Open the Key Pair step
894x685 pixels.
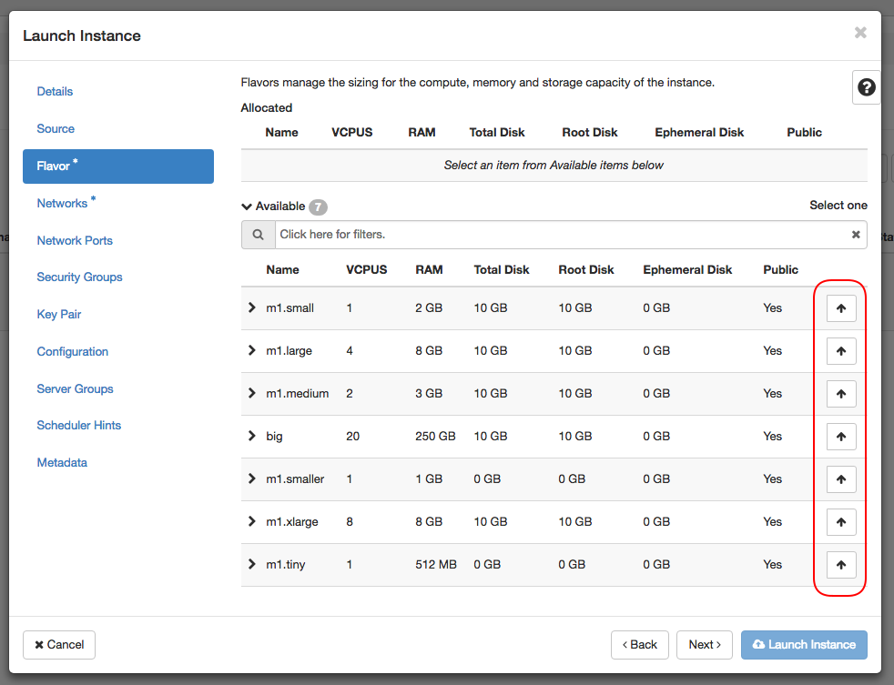[x=59, y=315]
